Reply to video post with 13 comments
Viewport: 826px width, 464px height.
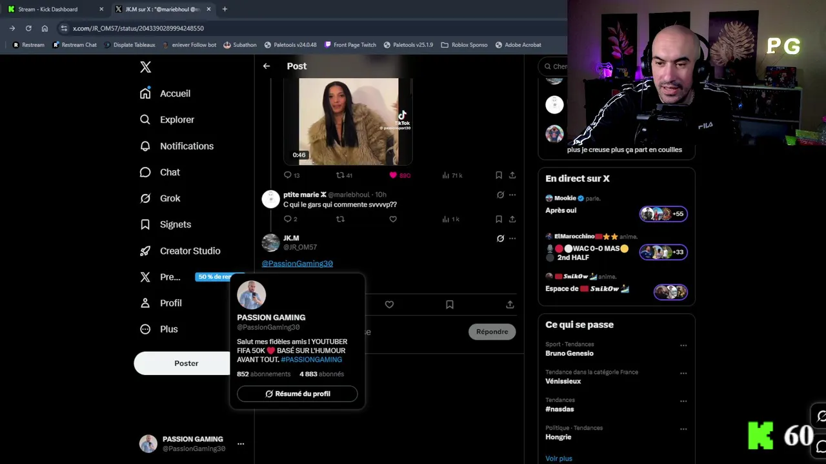point(292,175)
